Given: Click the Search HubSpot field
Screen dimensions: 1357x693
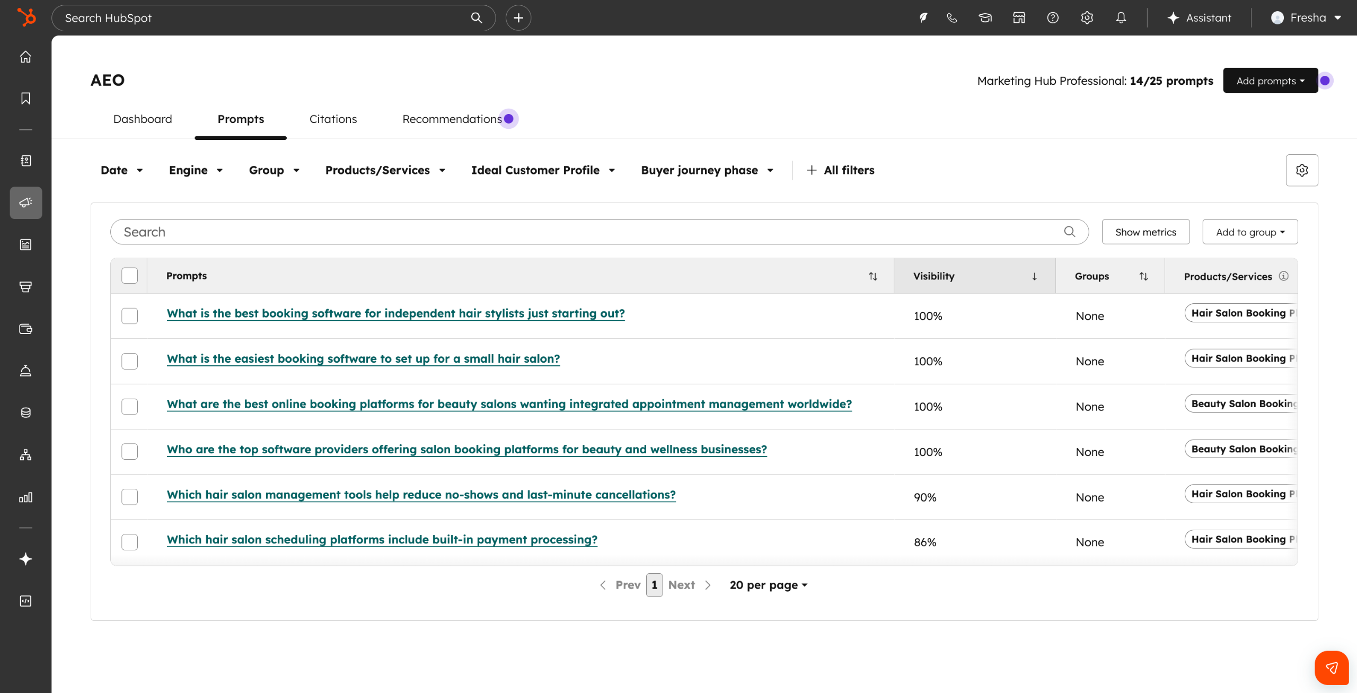Looking at the screenshot, I should coord(274,17).
